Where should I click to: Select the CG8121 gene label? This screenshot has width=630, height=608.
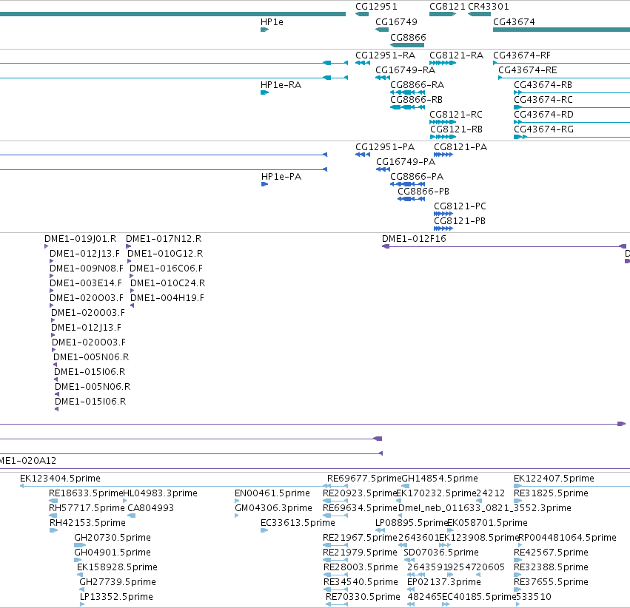pos(447,7)
